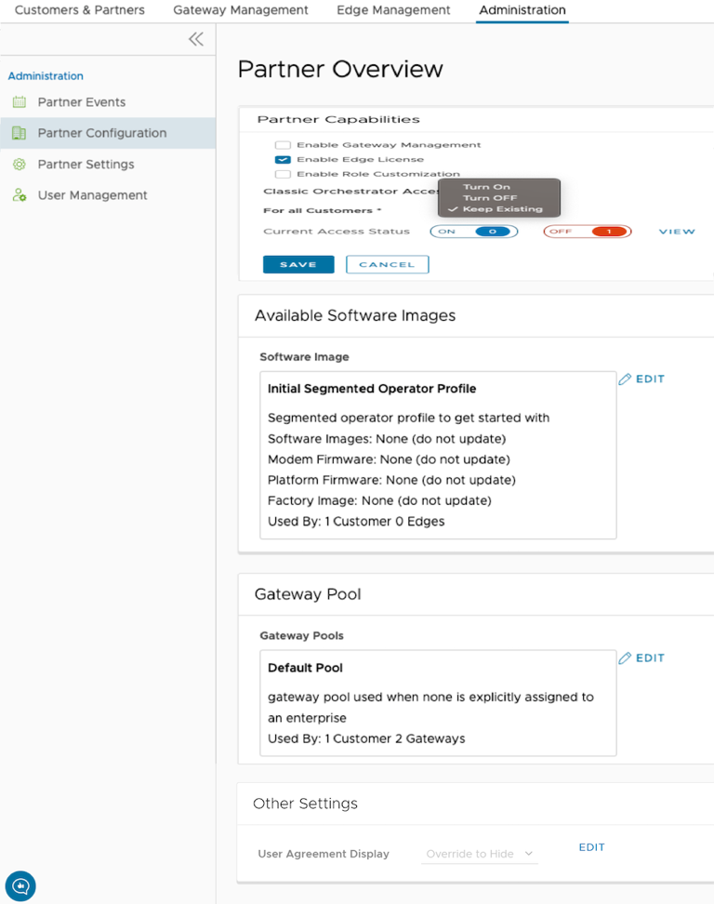Click VIEW link for access status

click(677, 232)
